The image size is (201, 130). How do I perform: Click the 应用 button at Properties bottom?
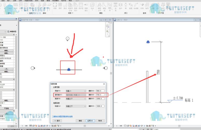12,126
